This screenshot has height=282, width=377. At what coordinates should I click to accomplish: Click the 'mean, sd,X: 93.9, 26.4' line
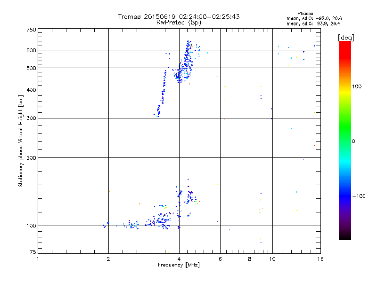[x=313, y=23]
